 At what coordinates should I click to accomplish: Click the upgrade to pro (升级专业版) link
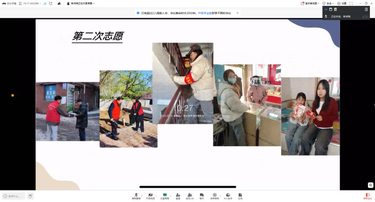205,13
